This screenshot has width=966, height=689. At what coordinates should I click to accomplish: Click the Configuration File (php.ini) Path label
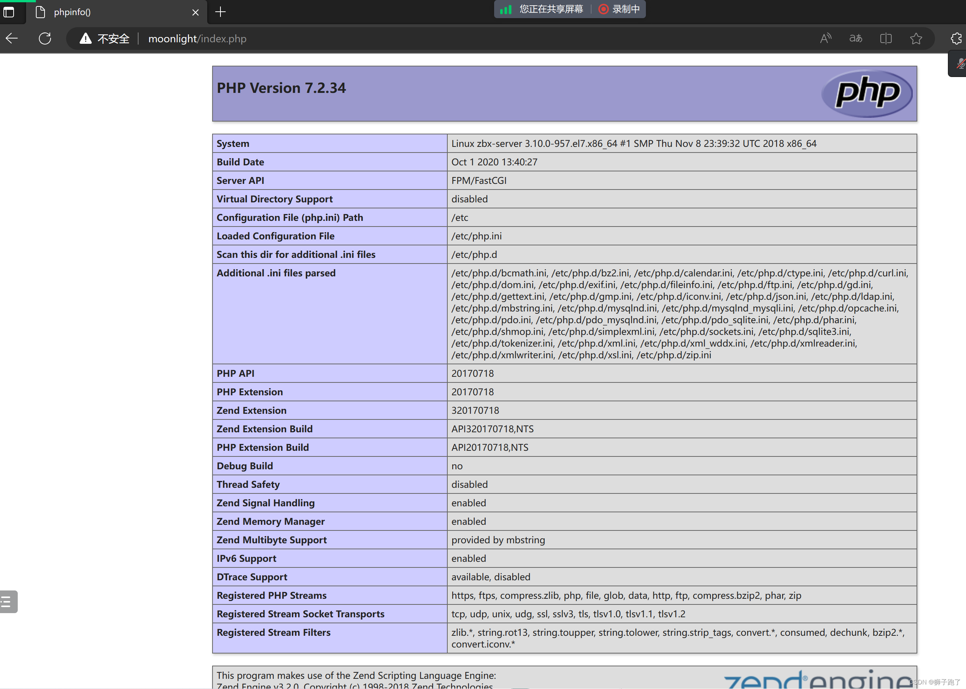point(290,217)
